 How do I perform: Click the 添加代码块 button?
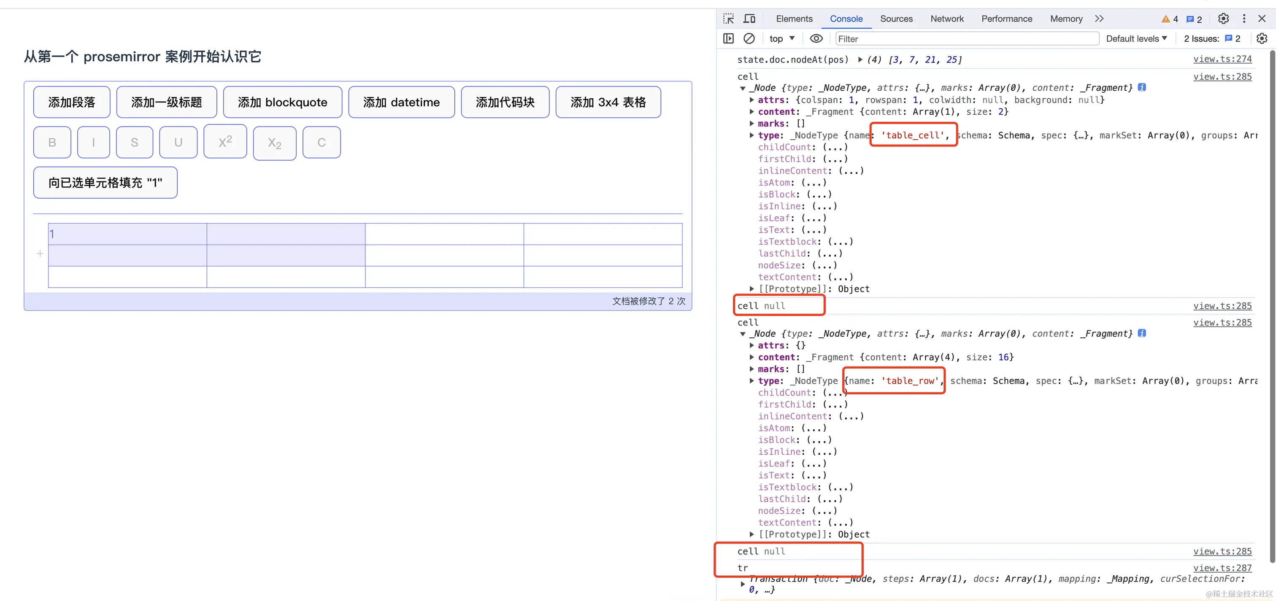[505, 102]
